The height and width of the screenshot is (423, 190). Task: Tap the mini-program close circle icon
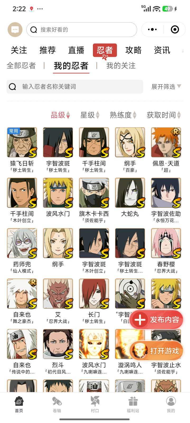[x=175, y=29]
